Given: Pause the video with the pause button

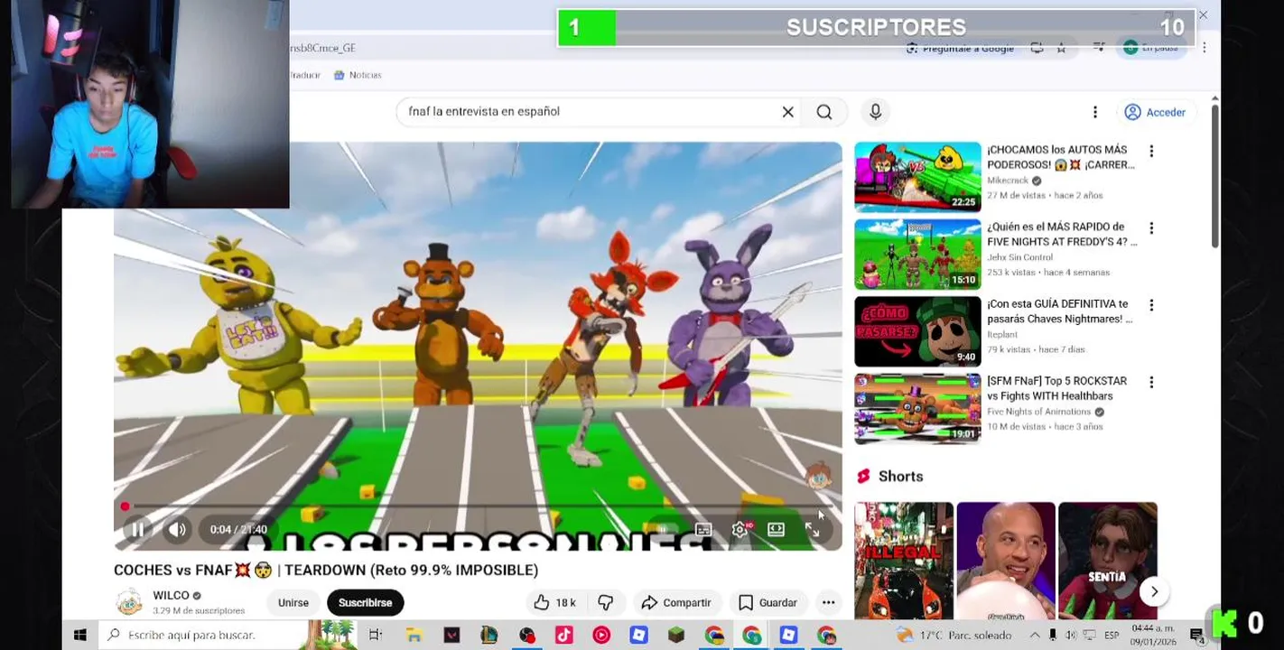Looking at the screenshot, I should 138,530.
